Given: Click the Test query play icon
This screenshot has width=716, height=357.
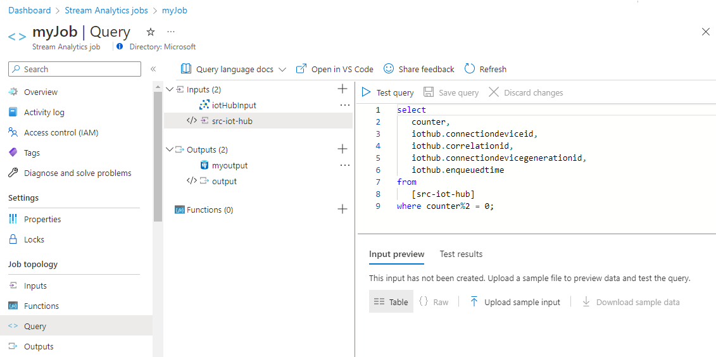Looking at the screenshot, I should pyautogui.click(x=366, y=92).
